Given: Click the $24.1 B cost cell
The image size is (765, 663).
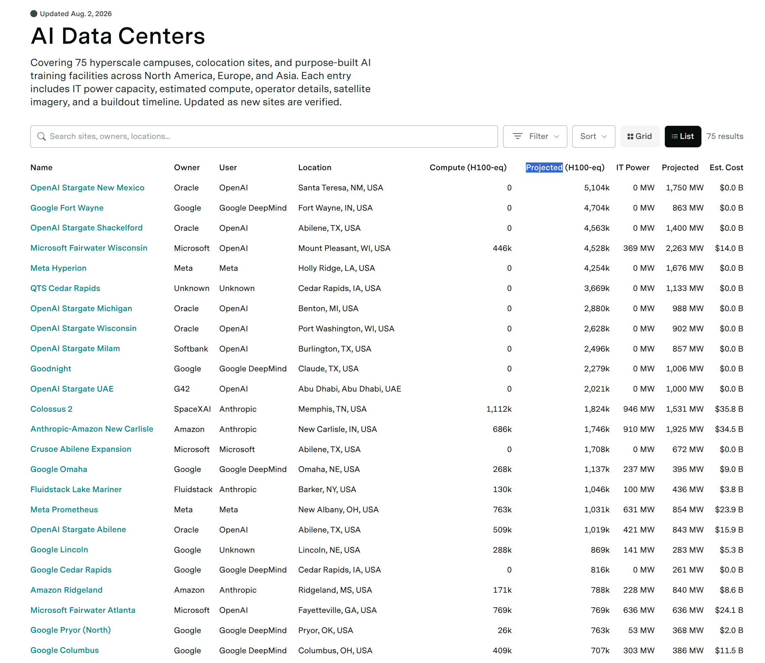Looking at the screenshot, I should click(729, 611).
